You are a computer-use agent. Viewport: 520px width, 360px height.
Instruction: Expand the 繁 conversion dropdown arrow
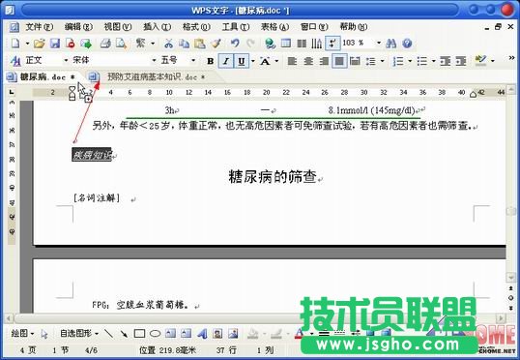[153, 44]
